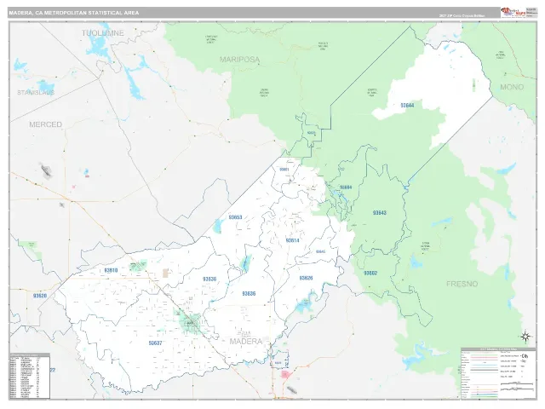Select ZIP code 93626 label
This screenshot has width=545, height=409.
tap(306, 278)
